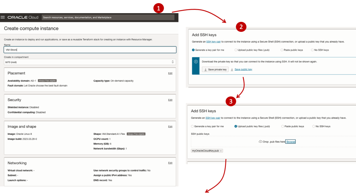The height and width of the screenshot is (194, 356).
Task: Click the cloud upload icon in drop zone
Action: click(260, 142)
